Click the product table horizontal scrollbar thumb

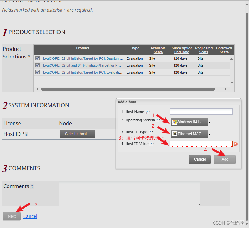click(128, 89)
